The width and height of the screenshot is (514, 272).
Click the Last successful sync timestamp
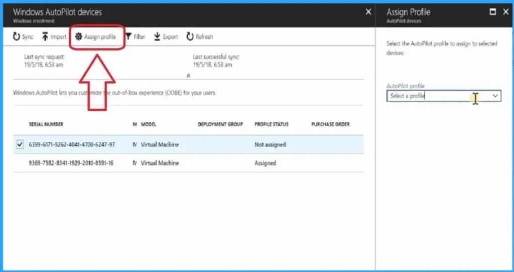coord(212,65)
